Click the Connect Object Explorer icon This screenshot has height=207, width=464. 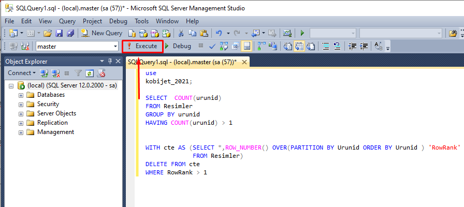click(x=44, y=73)
